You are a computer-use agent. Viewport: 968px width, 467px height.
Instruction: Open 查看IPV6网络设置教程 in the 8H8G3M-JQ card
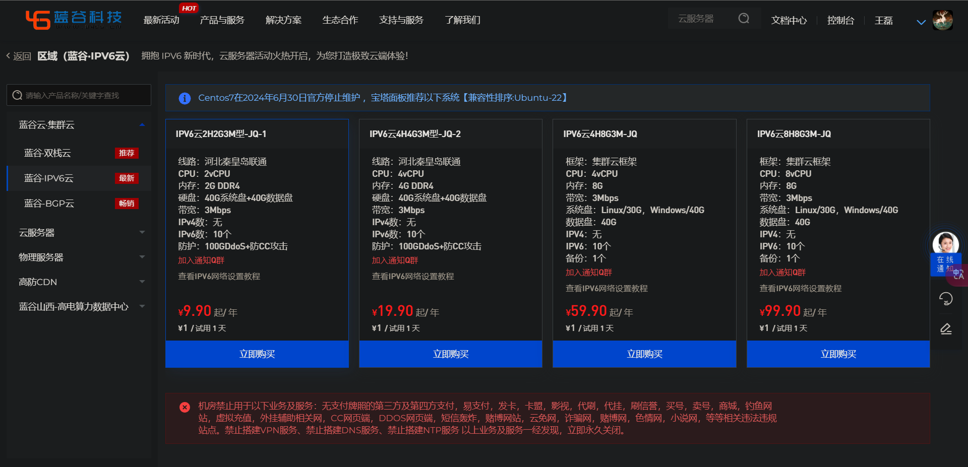click(801, 289)
